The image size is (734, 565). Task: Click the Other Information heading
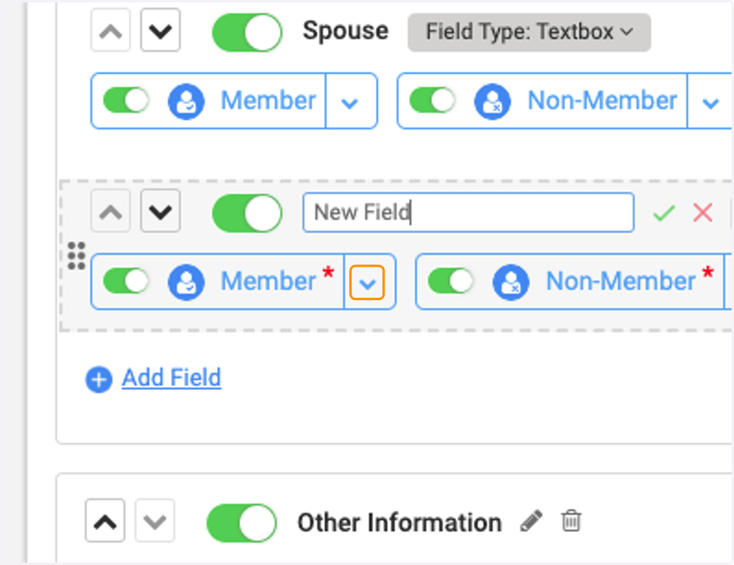(399, 523)
